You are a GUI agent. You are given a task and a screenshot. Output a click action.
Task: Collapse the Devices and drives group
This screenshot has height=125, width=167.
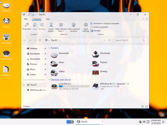pyautogui.click(x=49, y=80)
